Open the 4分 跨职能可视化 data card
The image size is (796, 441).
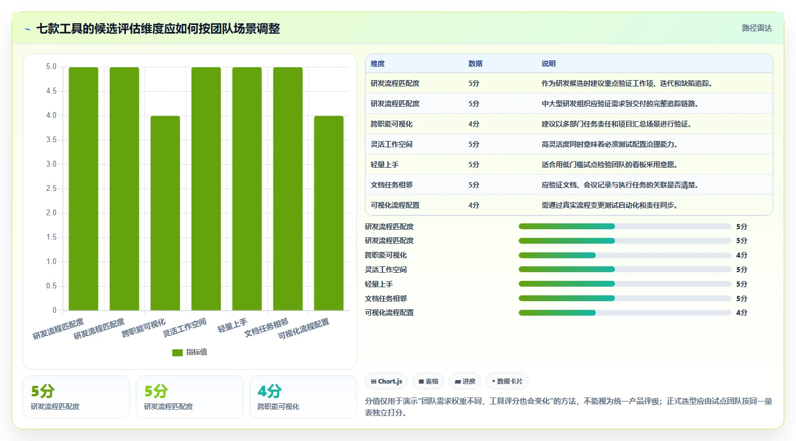pyautogui.click(x=303, y=397)
